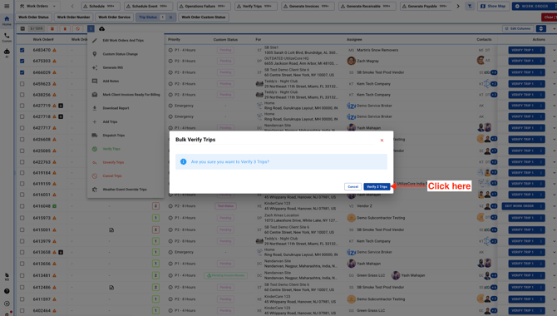The width and height of the screenshot is (557, 316).
Task: Open Work Order Service filter dropdown
Action: pyautogui.click(x=115, y=17)
